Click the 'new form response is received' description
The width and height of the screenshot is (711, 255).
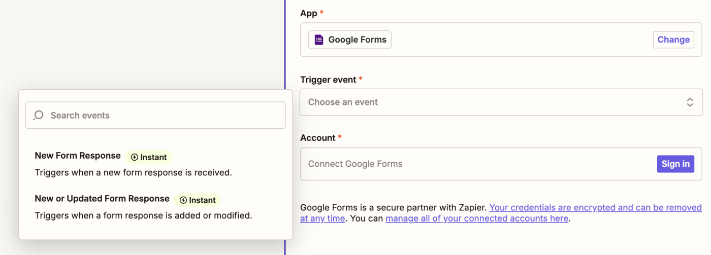pyautogui.click(x=133, y=173)
